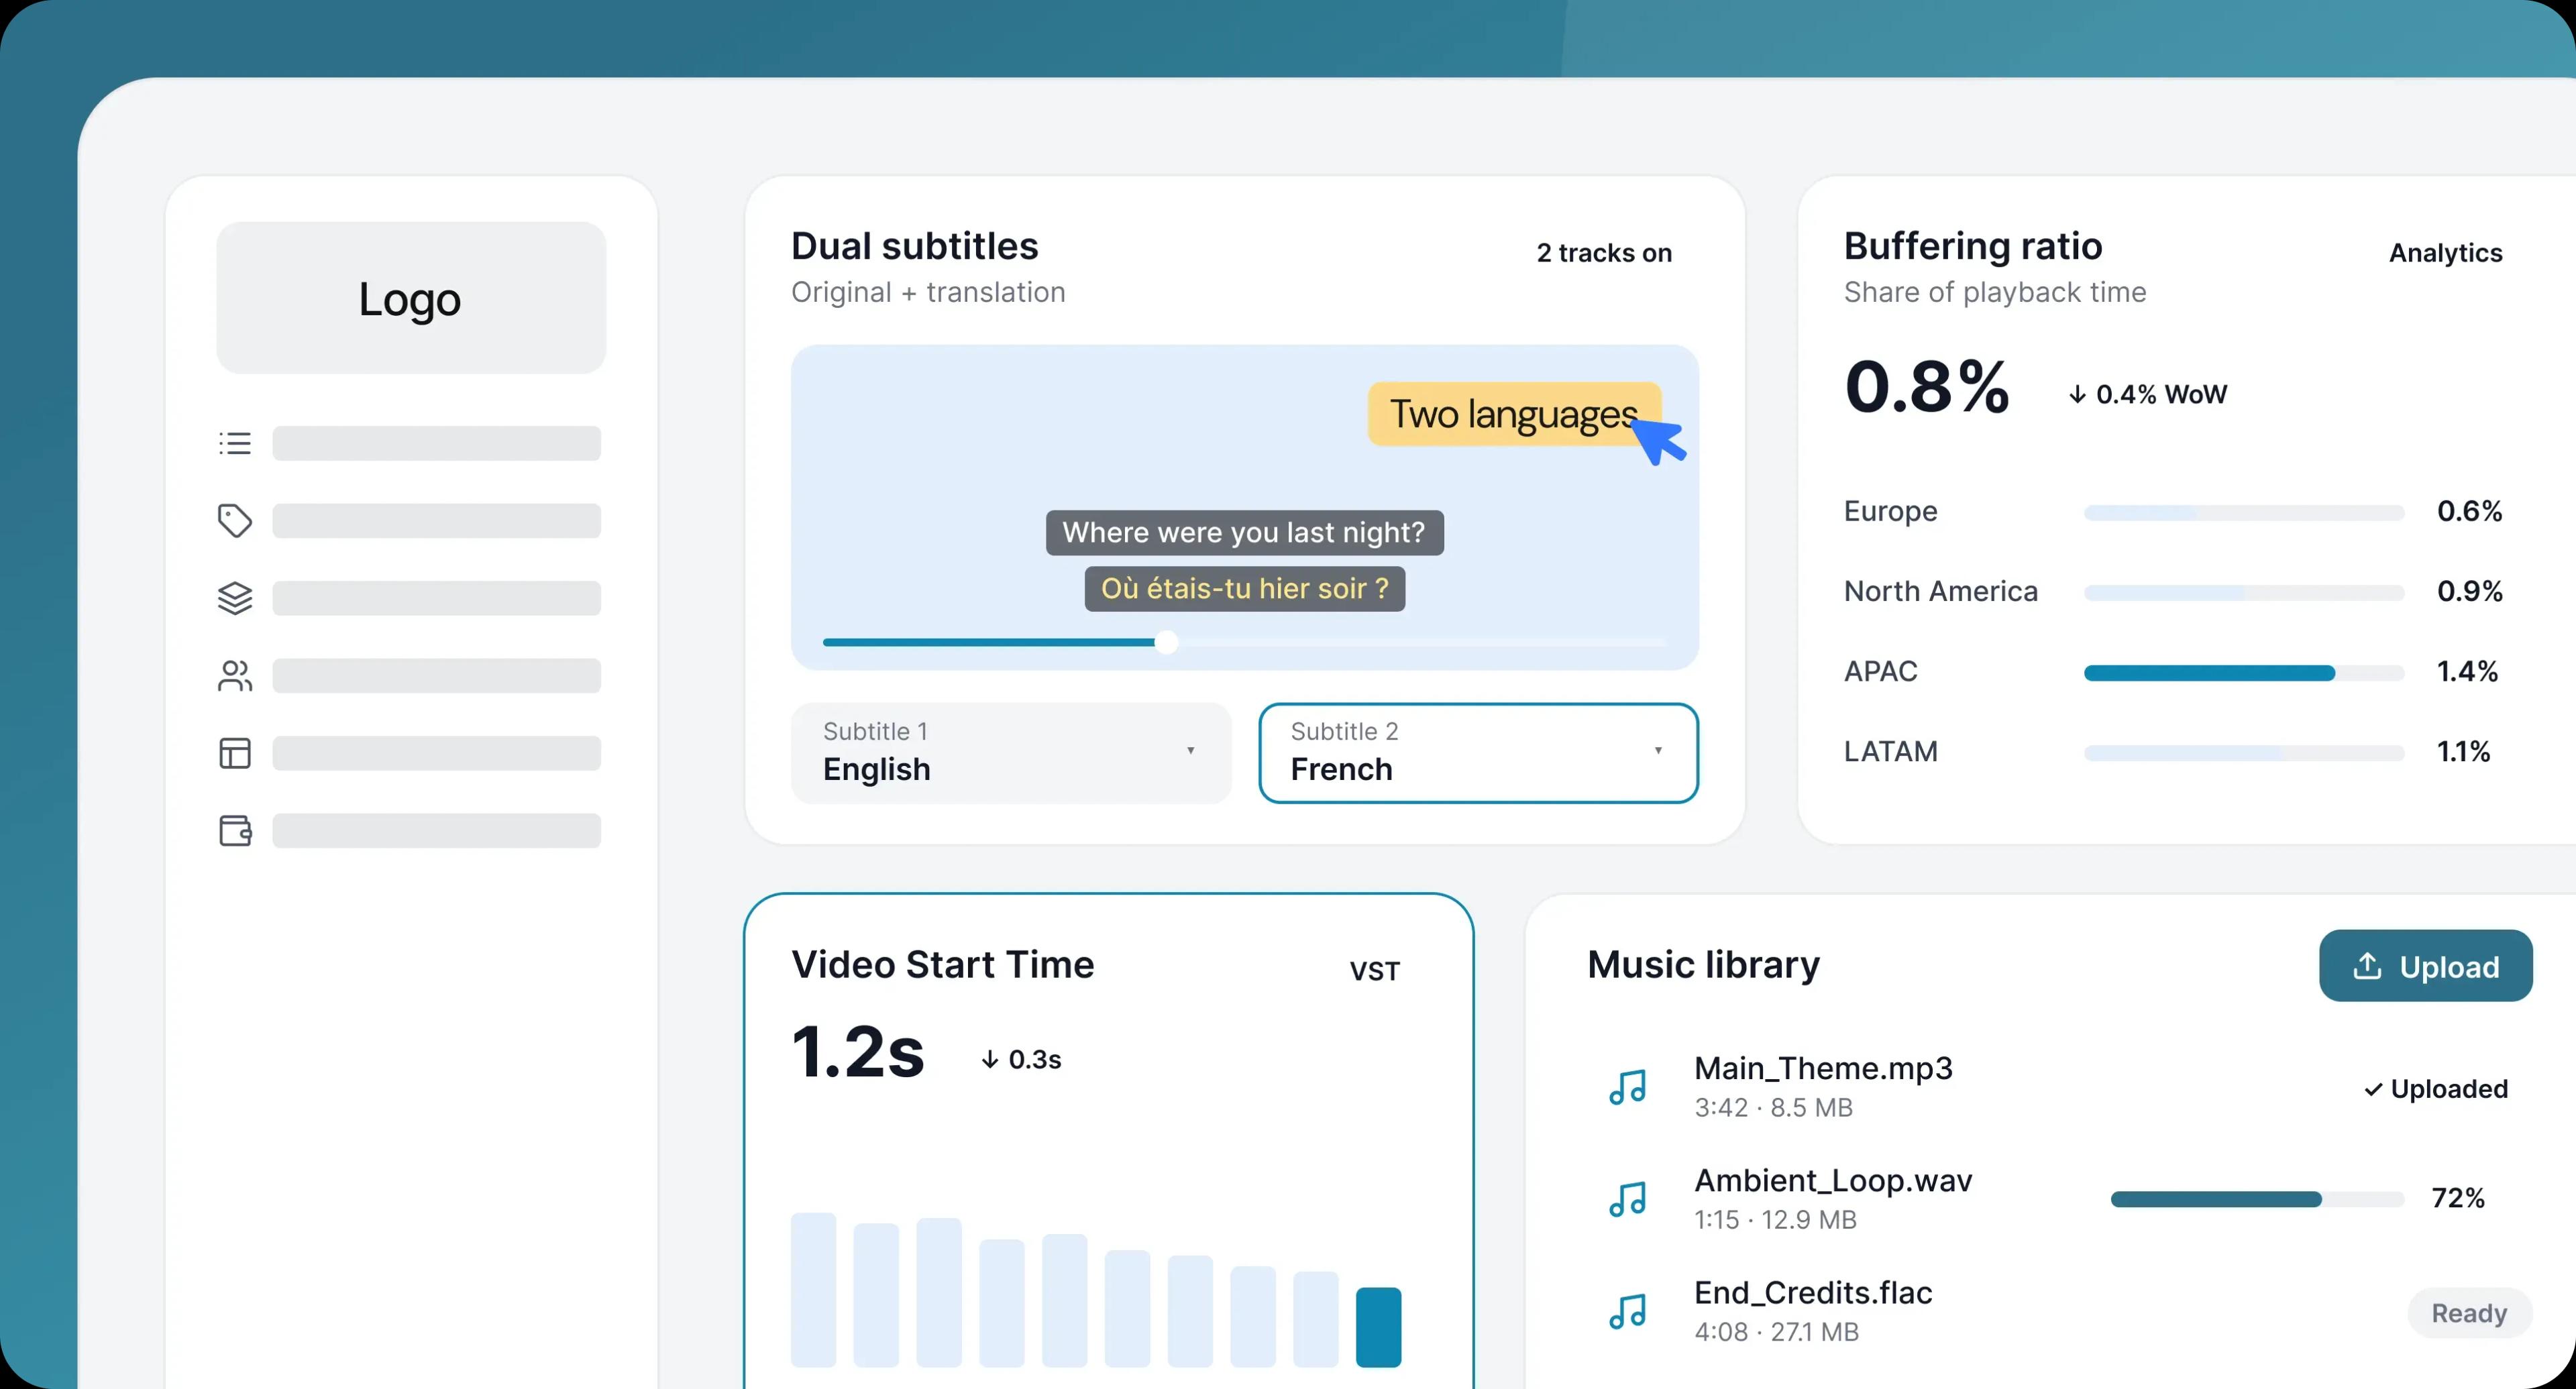Click the VST label on Video Start Time

[1374, 971]
